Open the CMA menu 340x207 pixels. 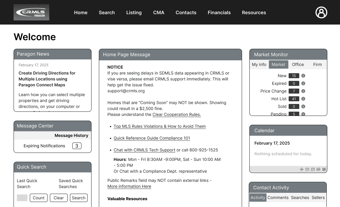[159, 13]
